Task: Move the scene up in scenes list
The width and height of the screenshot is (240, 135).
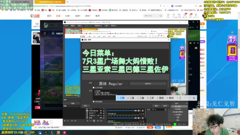Action: click(x=72, y=121)
